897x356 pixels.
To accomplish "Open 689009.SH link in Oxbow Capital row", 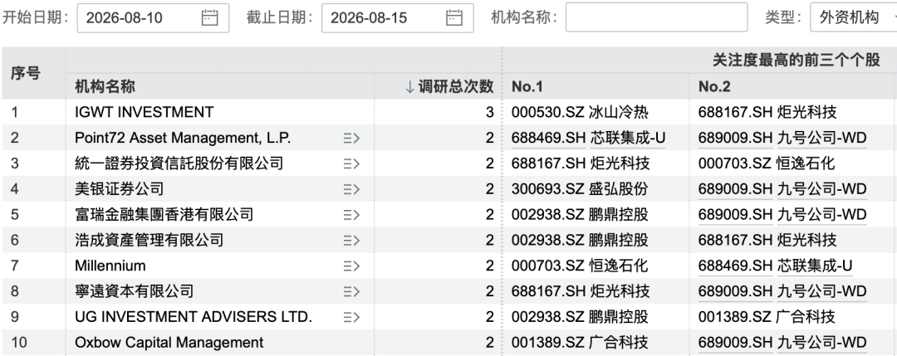I will click(735, 343).
